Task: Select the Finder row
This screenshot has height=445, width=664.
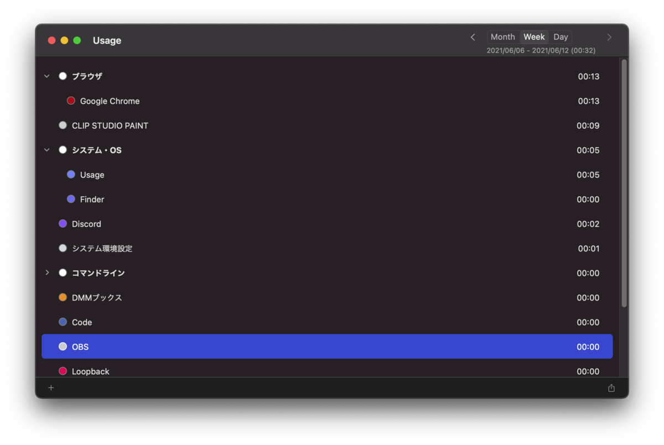Action: 327,199
